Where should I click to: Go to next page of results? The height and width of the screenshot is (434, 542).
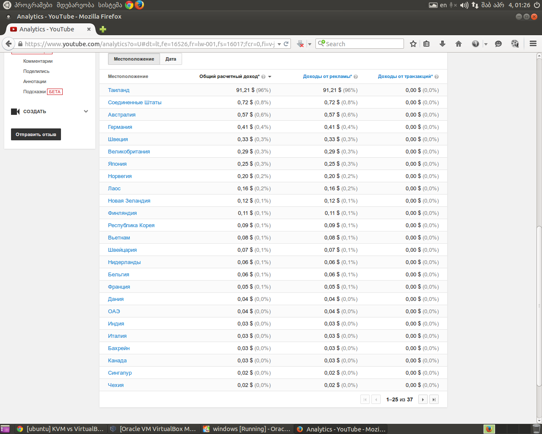tap(423, 399)
